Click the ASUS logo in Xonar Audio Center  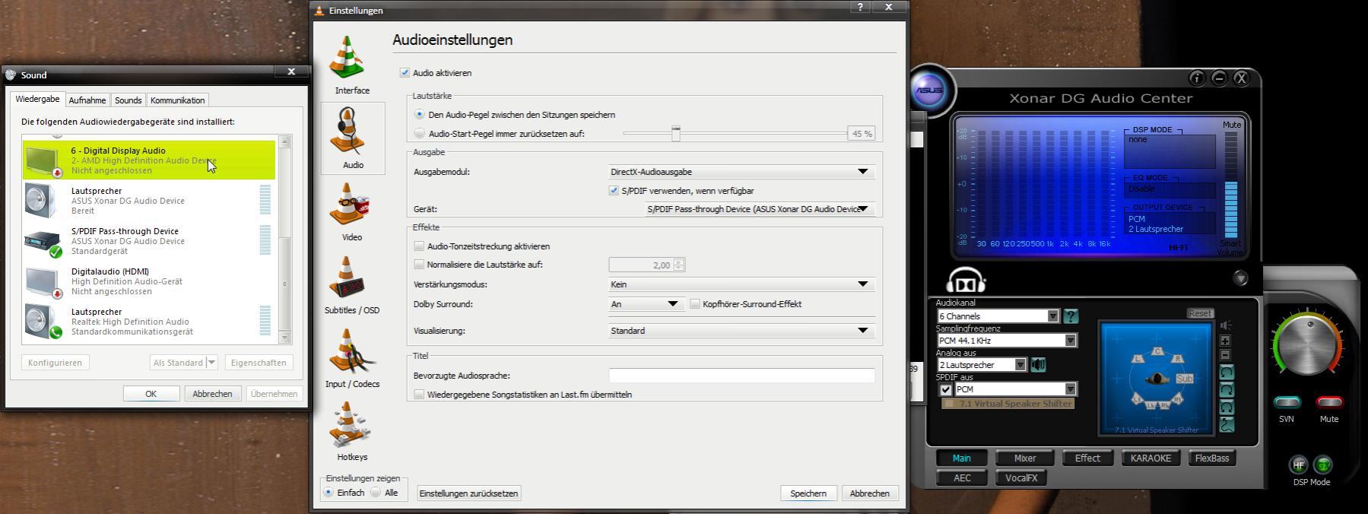928,90
